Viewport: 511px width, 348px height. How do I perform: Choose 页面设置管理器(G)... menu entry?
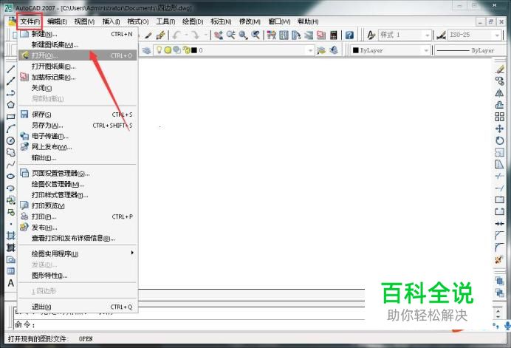coord(78,173)
